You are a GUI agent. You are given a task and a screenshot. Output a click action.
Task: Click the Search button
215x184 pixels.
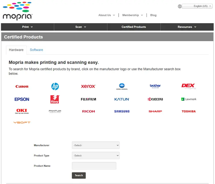(79, 175)
